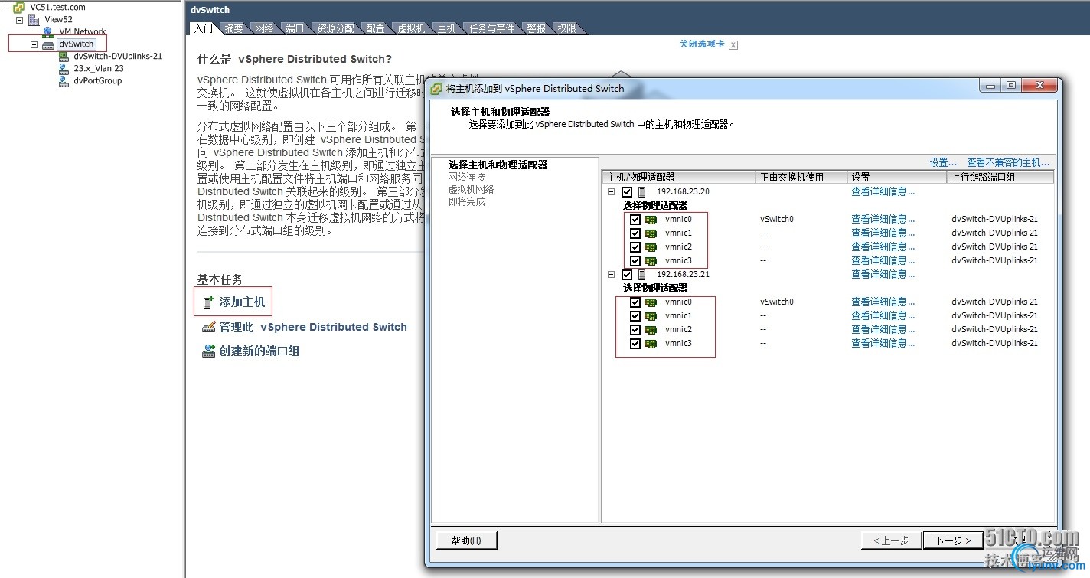Uncheck host 192.168.23.20 checkbox
This screenshot has height=578, width=1090.
pyautogui.click(x=627, y=192)
